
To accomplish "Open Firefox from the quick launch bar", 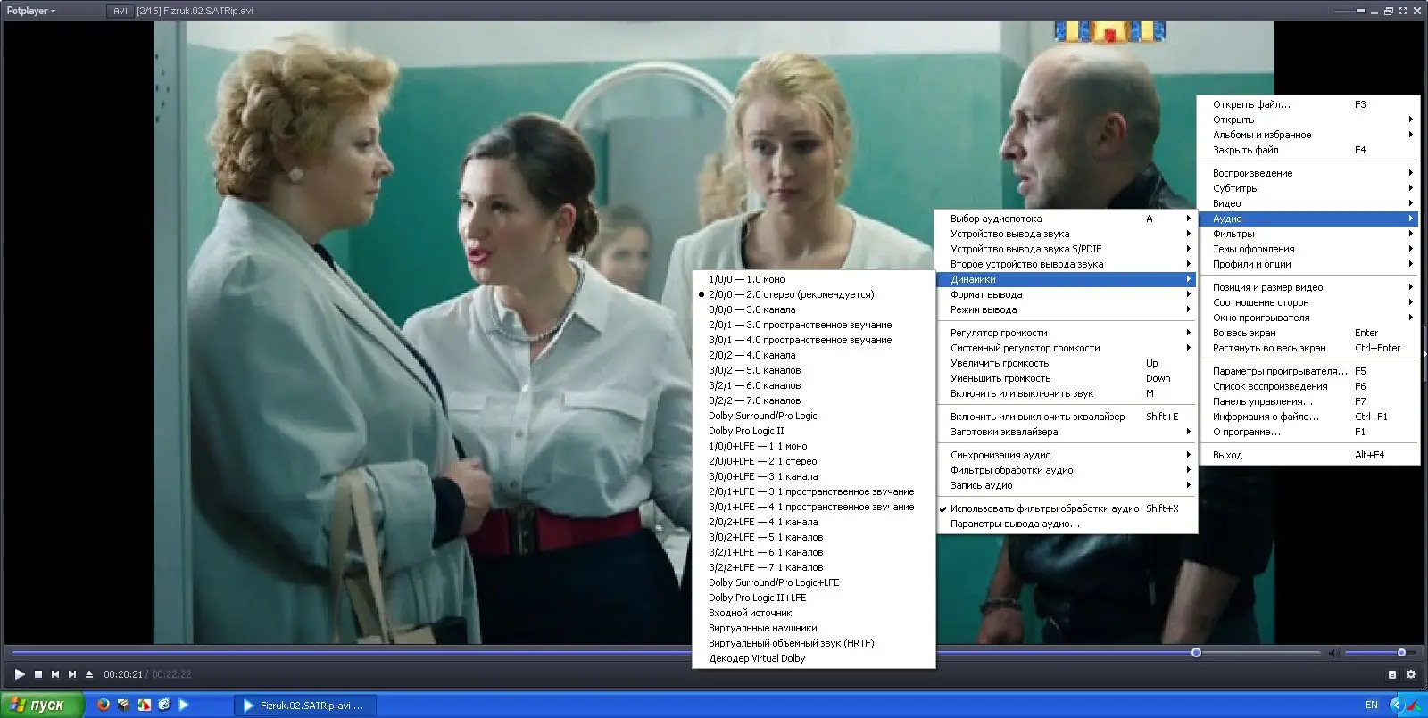I will click(104, 705).
